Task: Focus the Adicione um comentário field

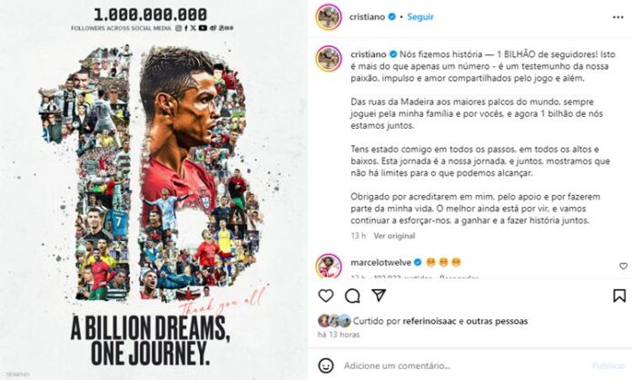Action: [x=463, y=365]
